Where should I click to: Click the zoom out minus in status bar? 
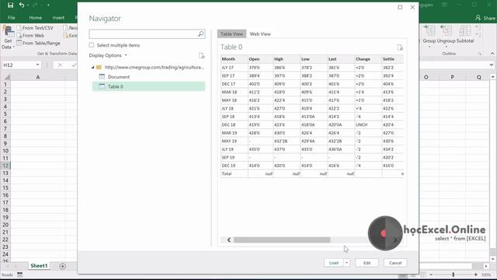click(431, 275)
